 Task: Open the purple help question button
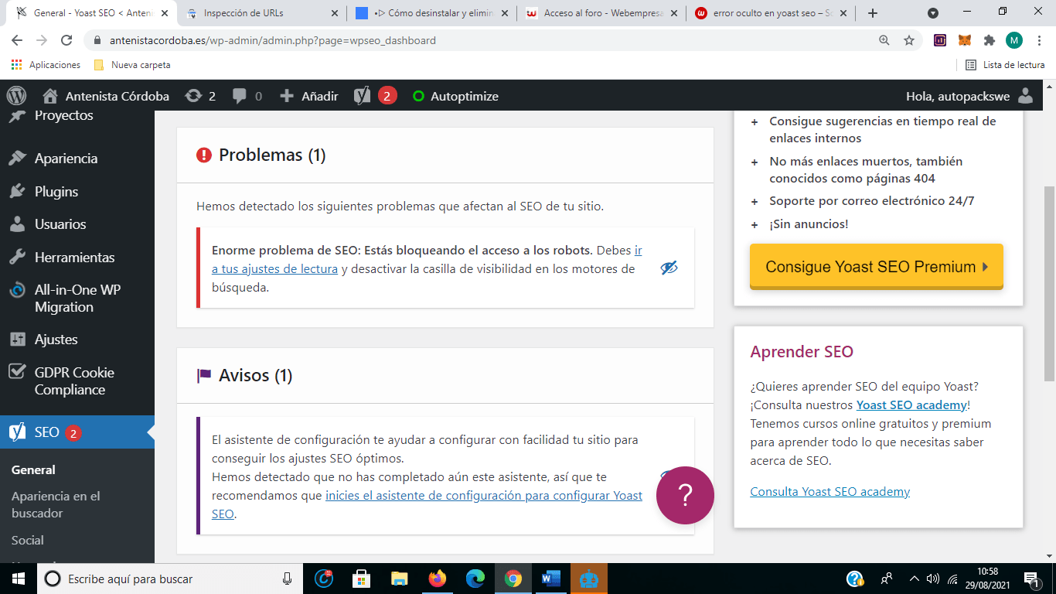685,495
